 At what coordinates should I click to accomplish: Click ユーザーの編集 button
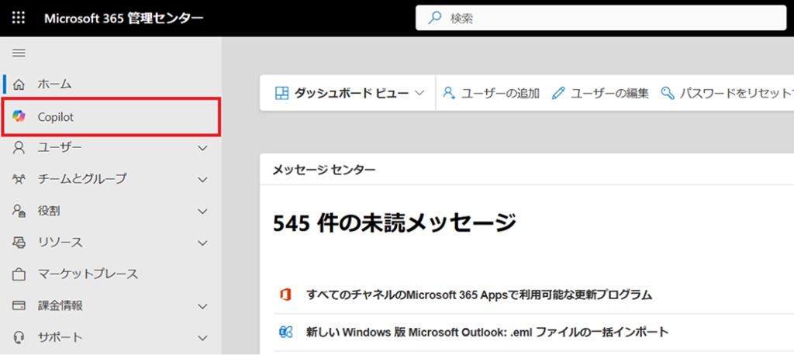click(x=601, y=93)
